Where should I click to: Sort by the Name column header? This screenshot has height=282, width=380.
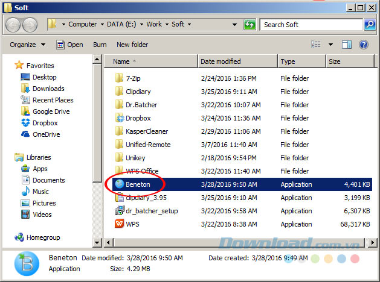(151, 61)
